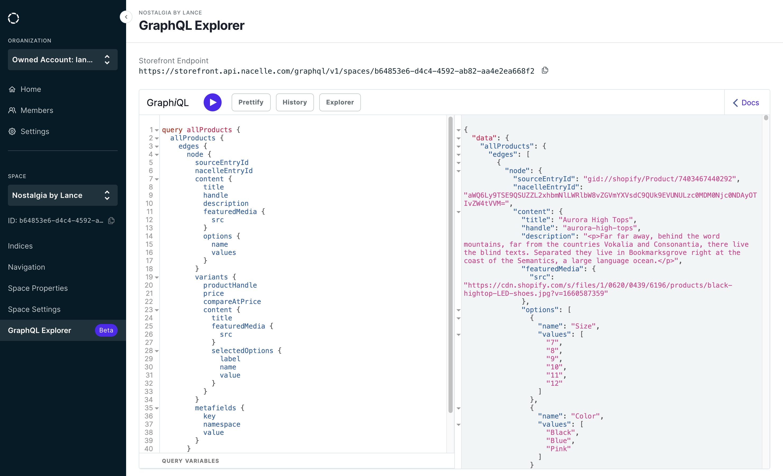Screen dimensions: 783x476
Task: Open the Owned Account organization dropdown
Action: click(63, 60)
